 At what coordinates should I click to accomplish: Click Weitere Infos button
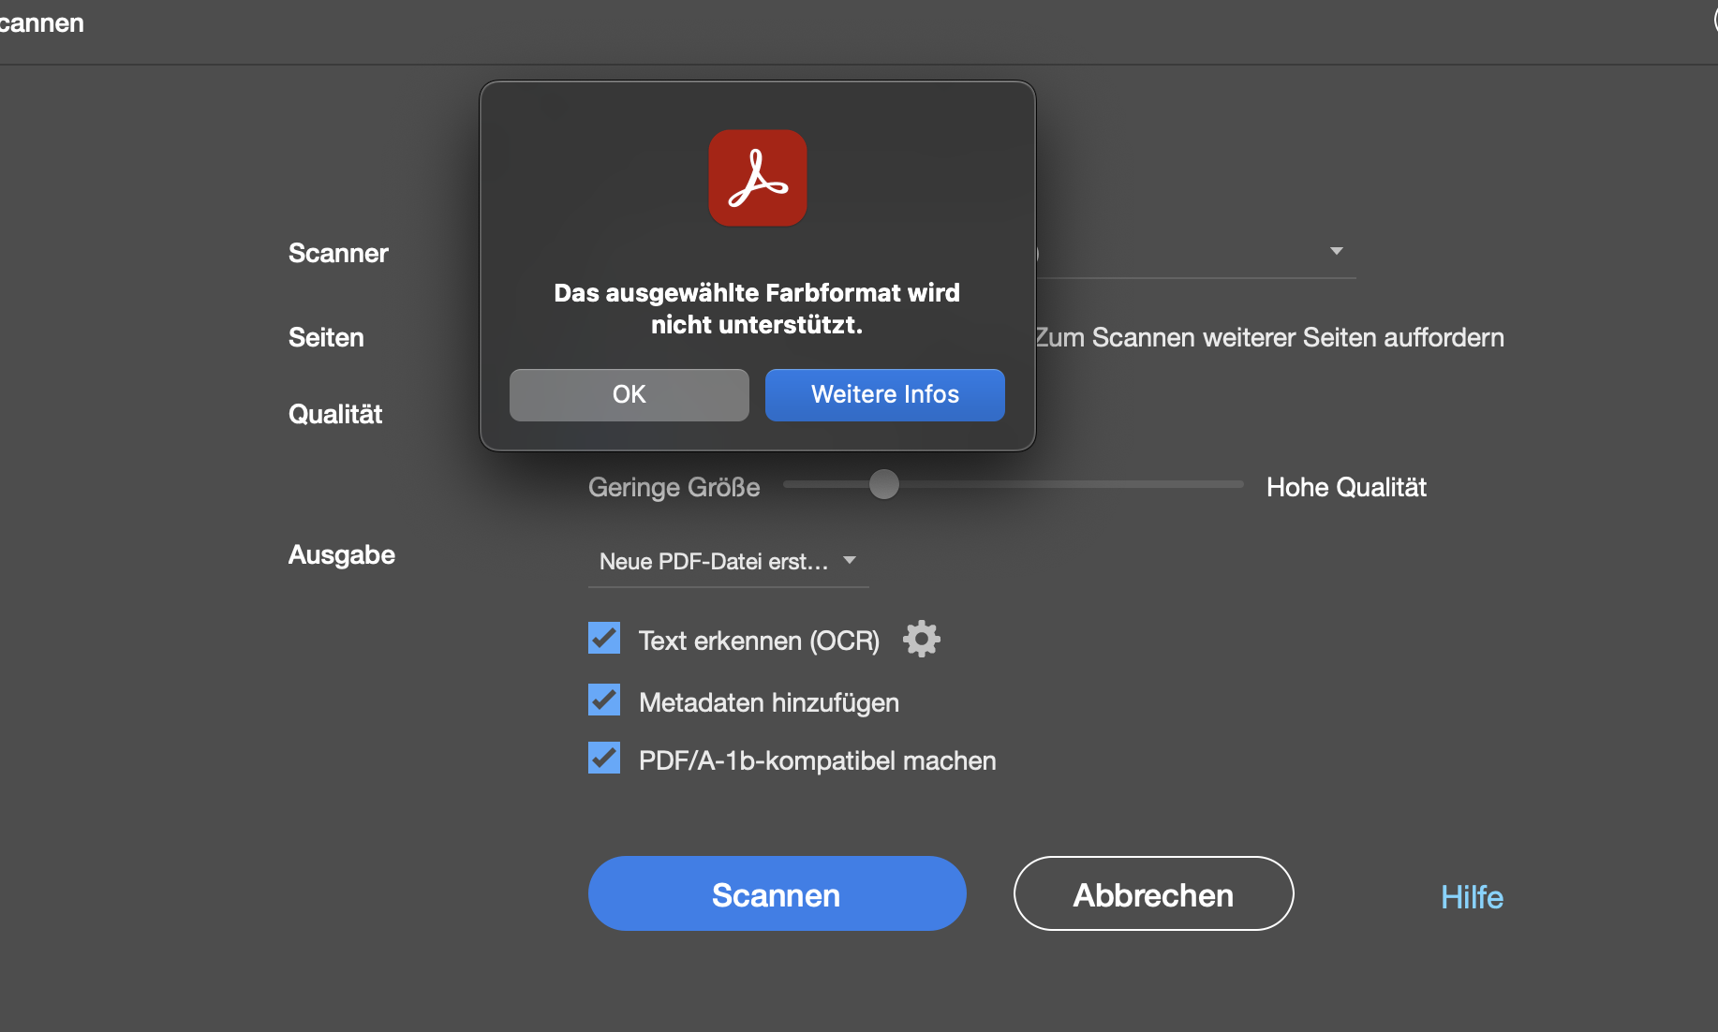884,394
